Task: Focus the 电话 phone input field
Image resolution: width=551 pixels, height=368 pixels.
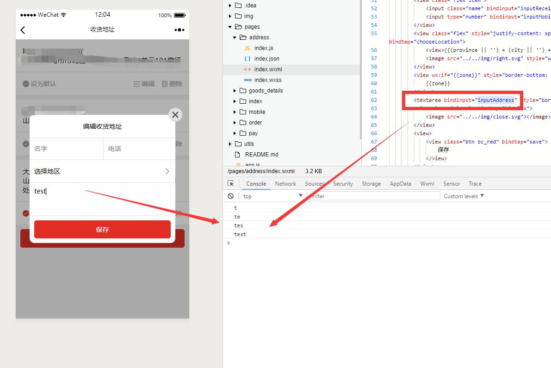Action: point(140,149)
